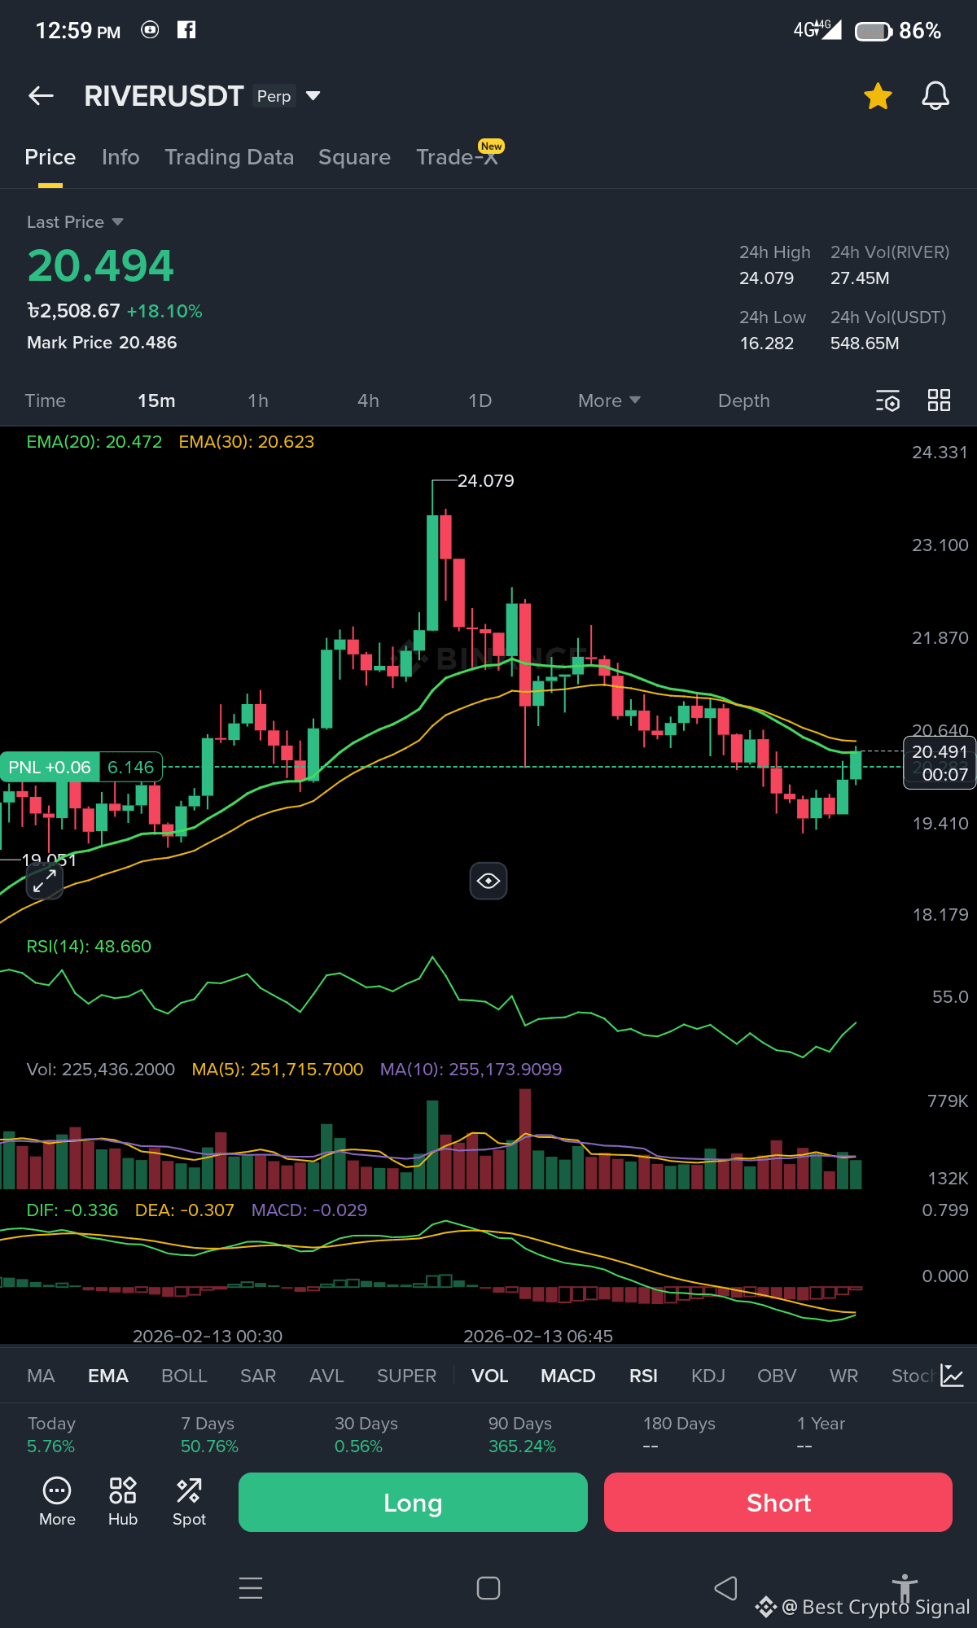Open the Square tab
Viewport: 977px width, 1628px height.
tap(355, 157)
